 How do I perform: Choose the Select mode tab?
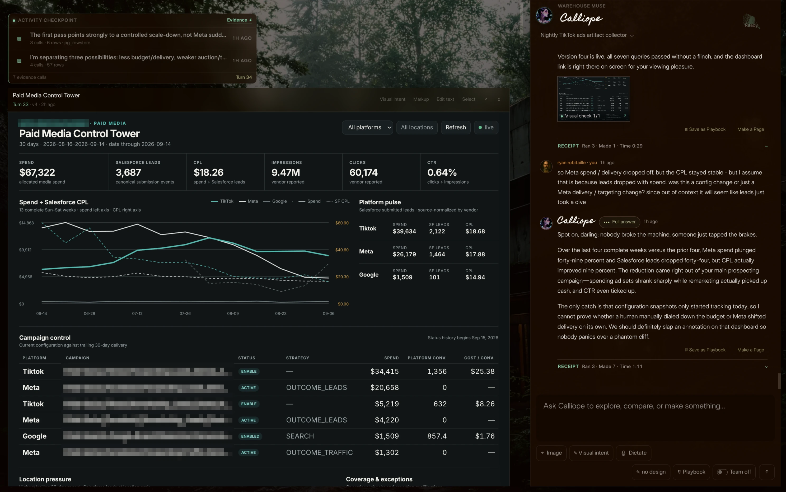[469, 99]
